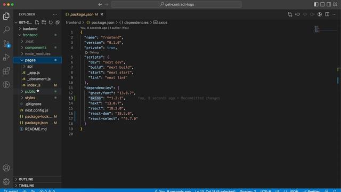Expand the public folder

pyautogui.click(x=37, y=91)
